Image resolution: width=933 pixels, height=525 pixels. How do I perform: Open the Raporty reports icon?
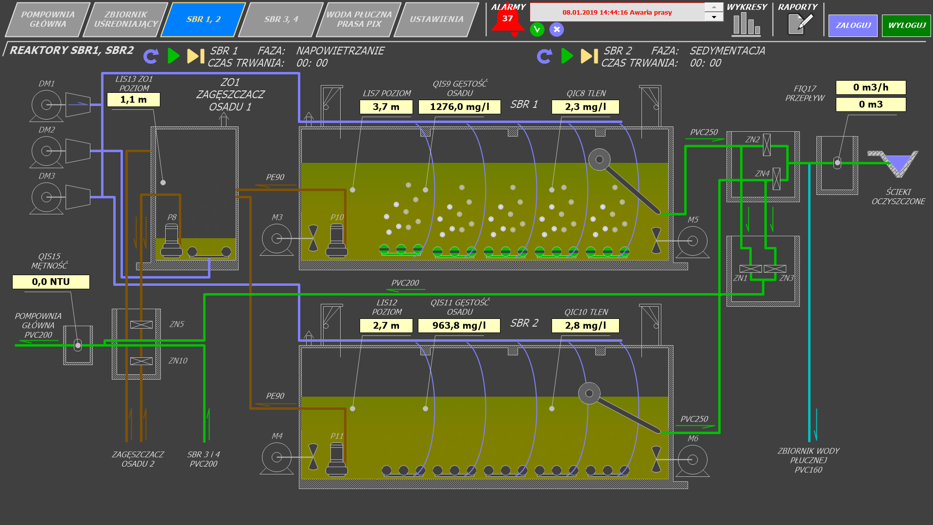pyautogui.click(x=799, y=24)
